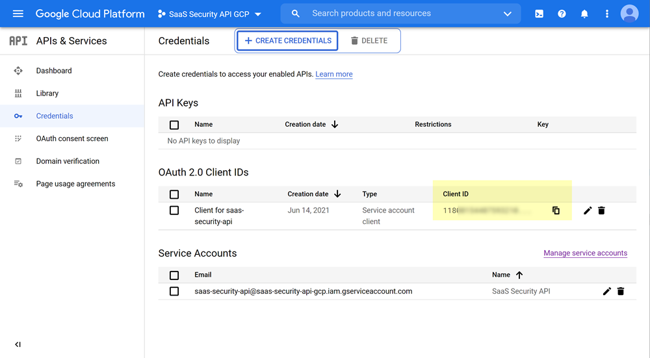The image size is (650, 358).
Task: Activate Cloud Shell terminal icon
Action: click(539, 14)
